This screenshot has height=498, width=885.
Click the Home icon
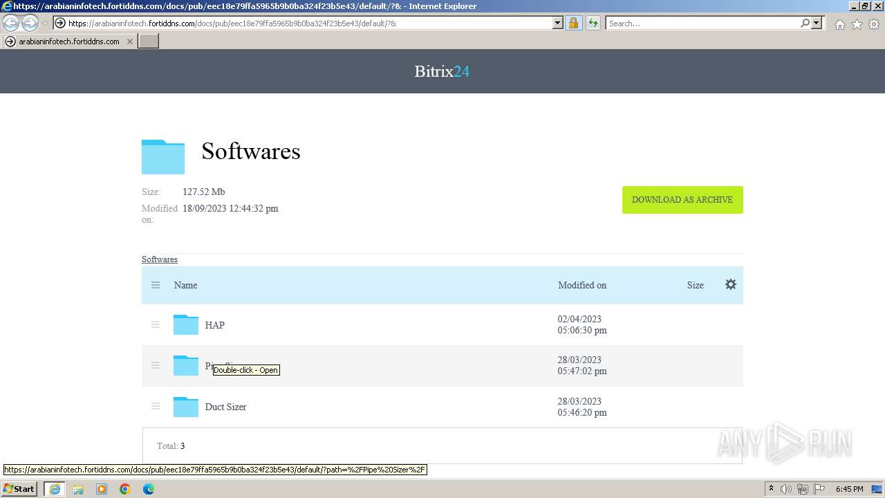[x=839, y=24]
